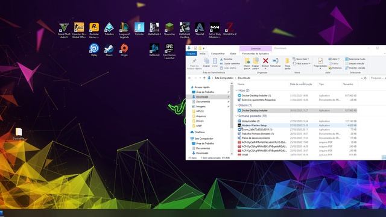Collapse the Ontem (1) file group
The image size is (386, 217).
pos(236,105)
